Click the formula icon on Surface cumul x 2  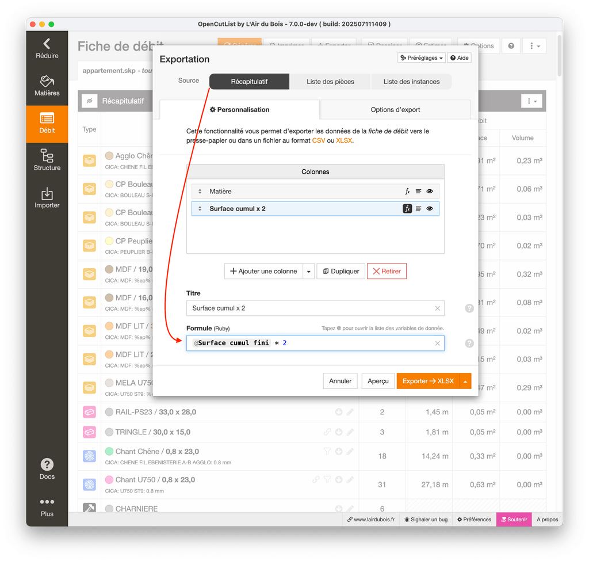coord(407,208)
